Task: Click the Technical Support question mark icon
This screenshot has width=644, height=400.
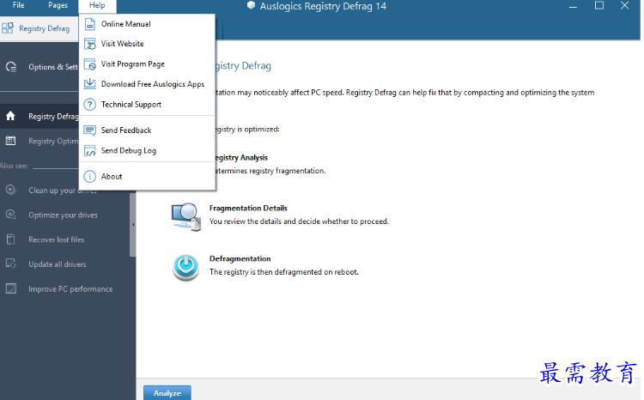Action: 89,105
